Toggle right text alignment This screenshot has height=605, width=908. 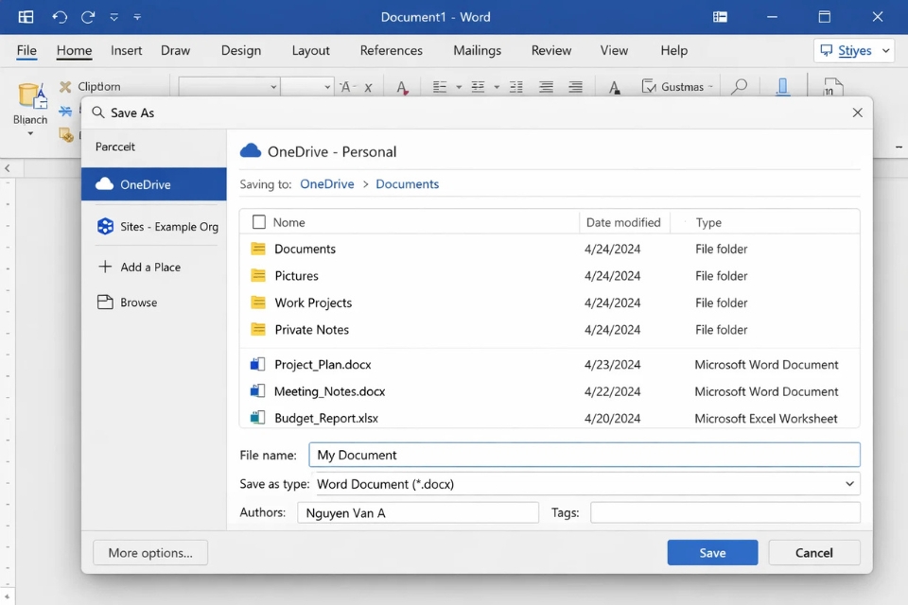coord(575,86)
